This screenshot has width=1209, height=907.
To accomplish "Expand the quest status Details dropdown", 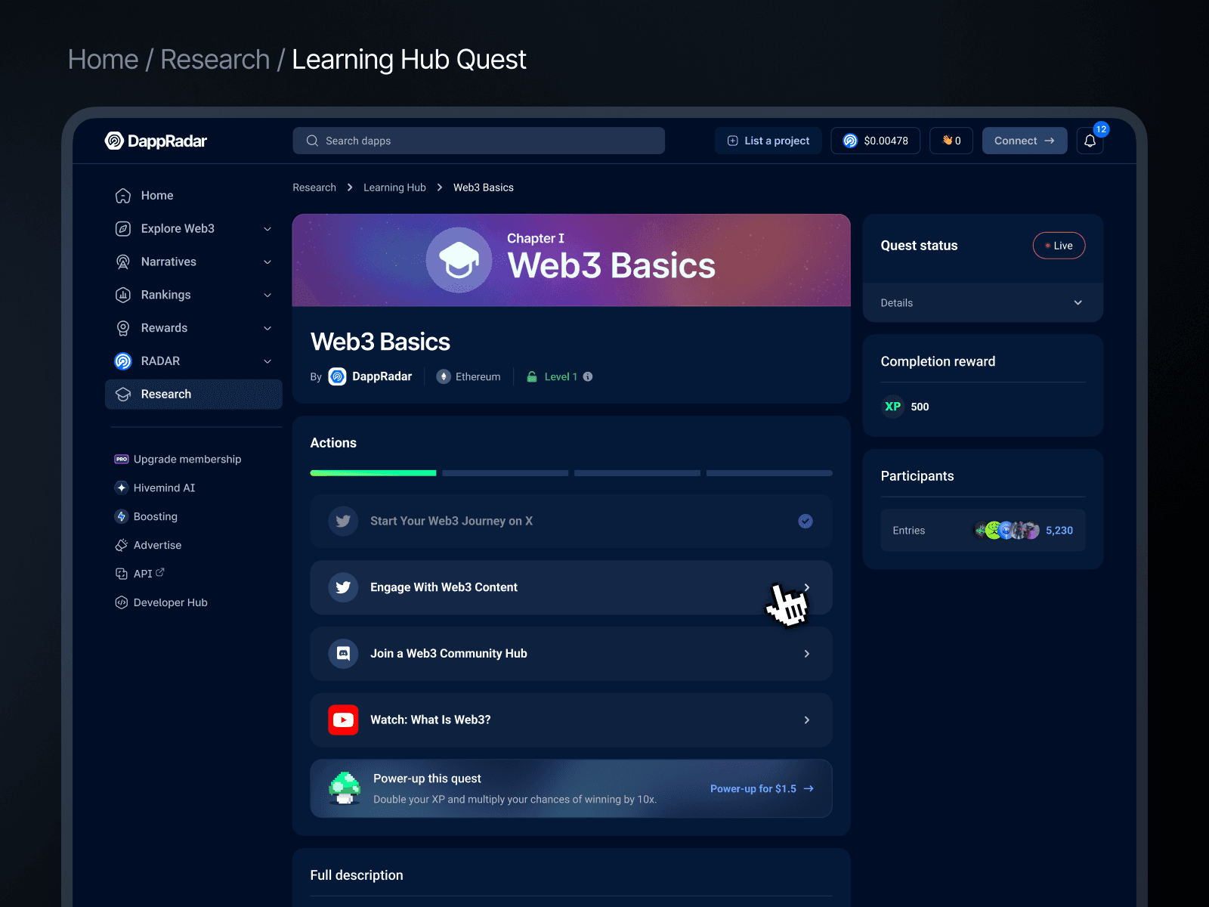I will pos(983,303).
